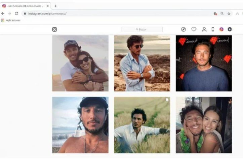Click the Instagram camera logo
Viewport: 243px width, 159px height.
click(x=54, y=29)
